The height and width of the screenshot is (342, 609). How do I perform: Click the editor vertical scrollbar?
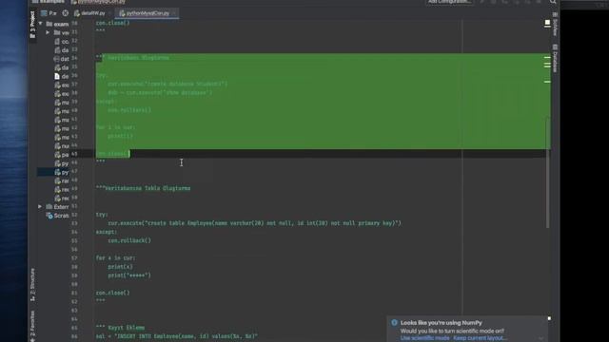click(548, 173)
